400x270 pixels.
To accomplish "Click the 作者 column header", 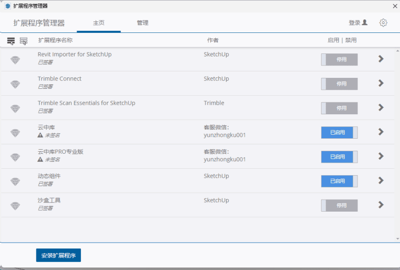I will click(x=213, y=40).
